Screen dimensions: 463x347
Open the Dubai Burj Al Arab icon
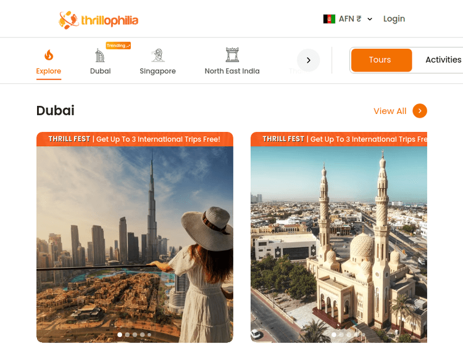(100, 55)
